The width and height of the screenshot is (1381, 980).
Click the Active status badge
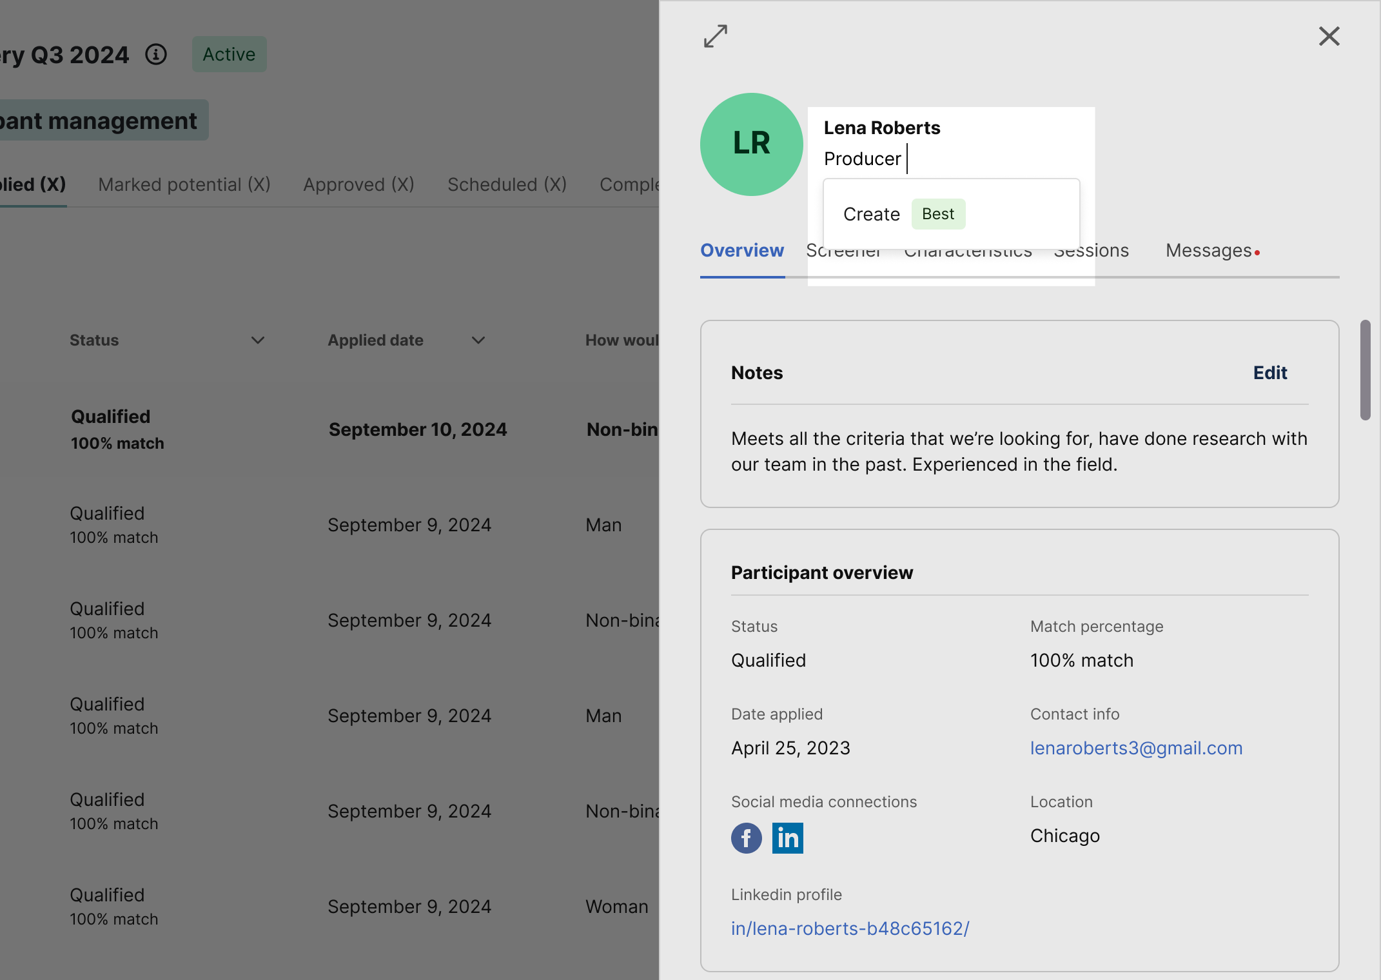[x=230, y=54]
